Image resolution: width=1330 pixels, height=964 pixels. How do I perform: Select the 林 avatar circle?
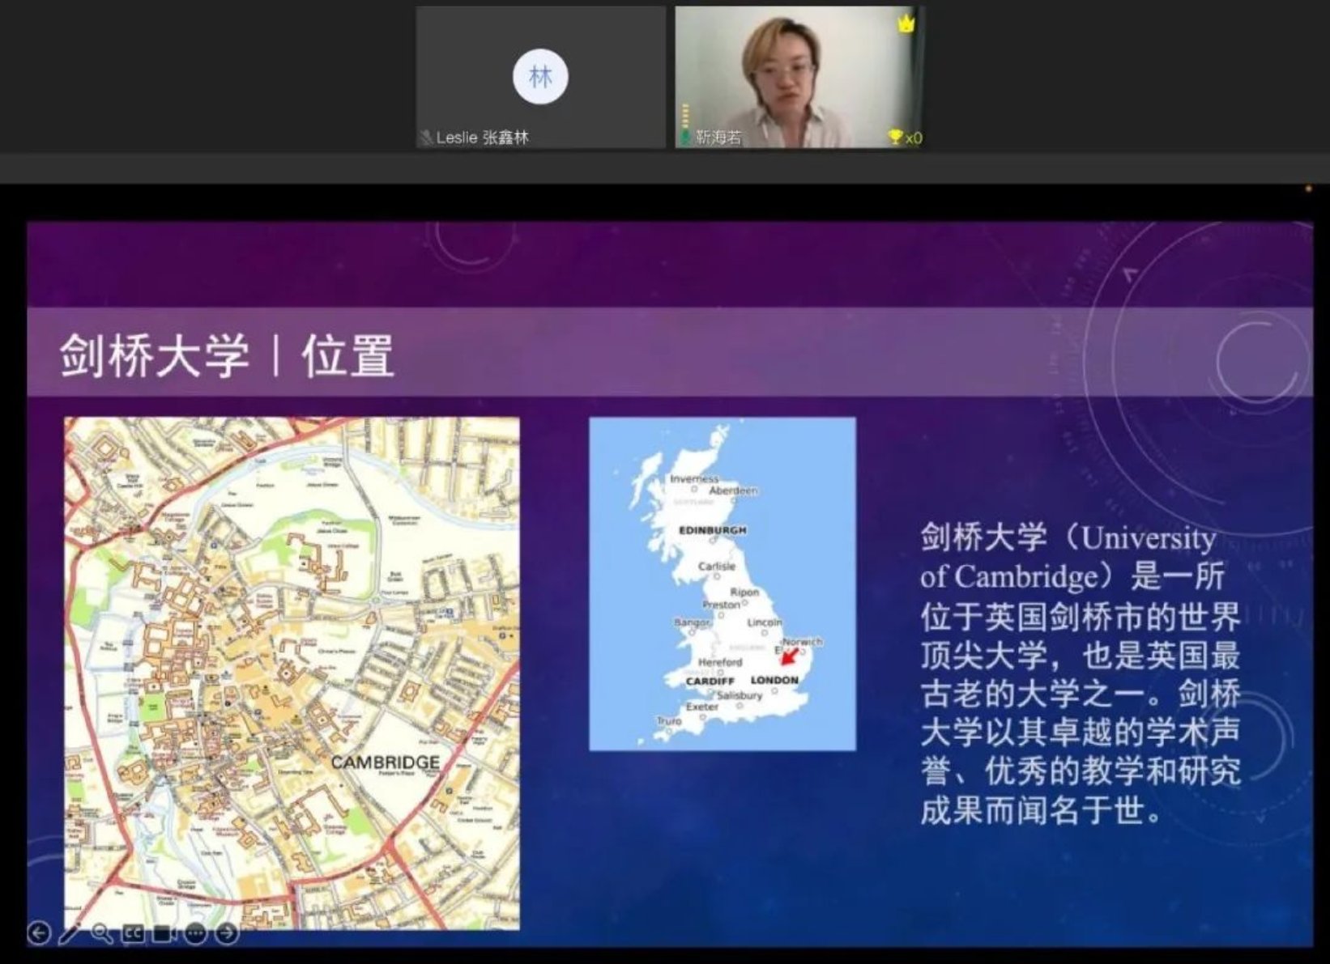pos(540,77)
